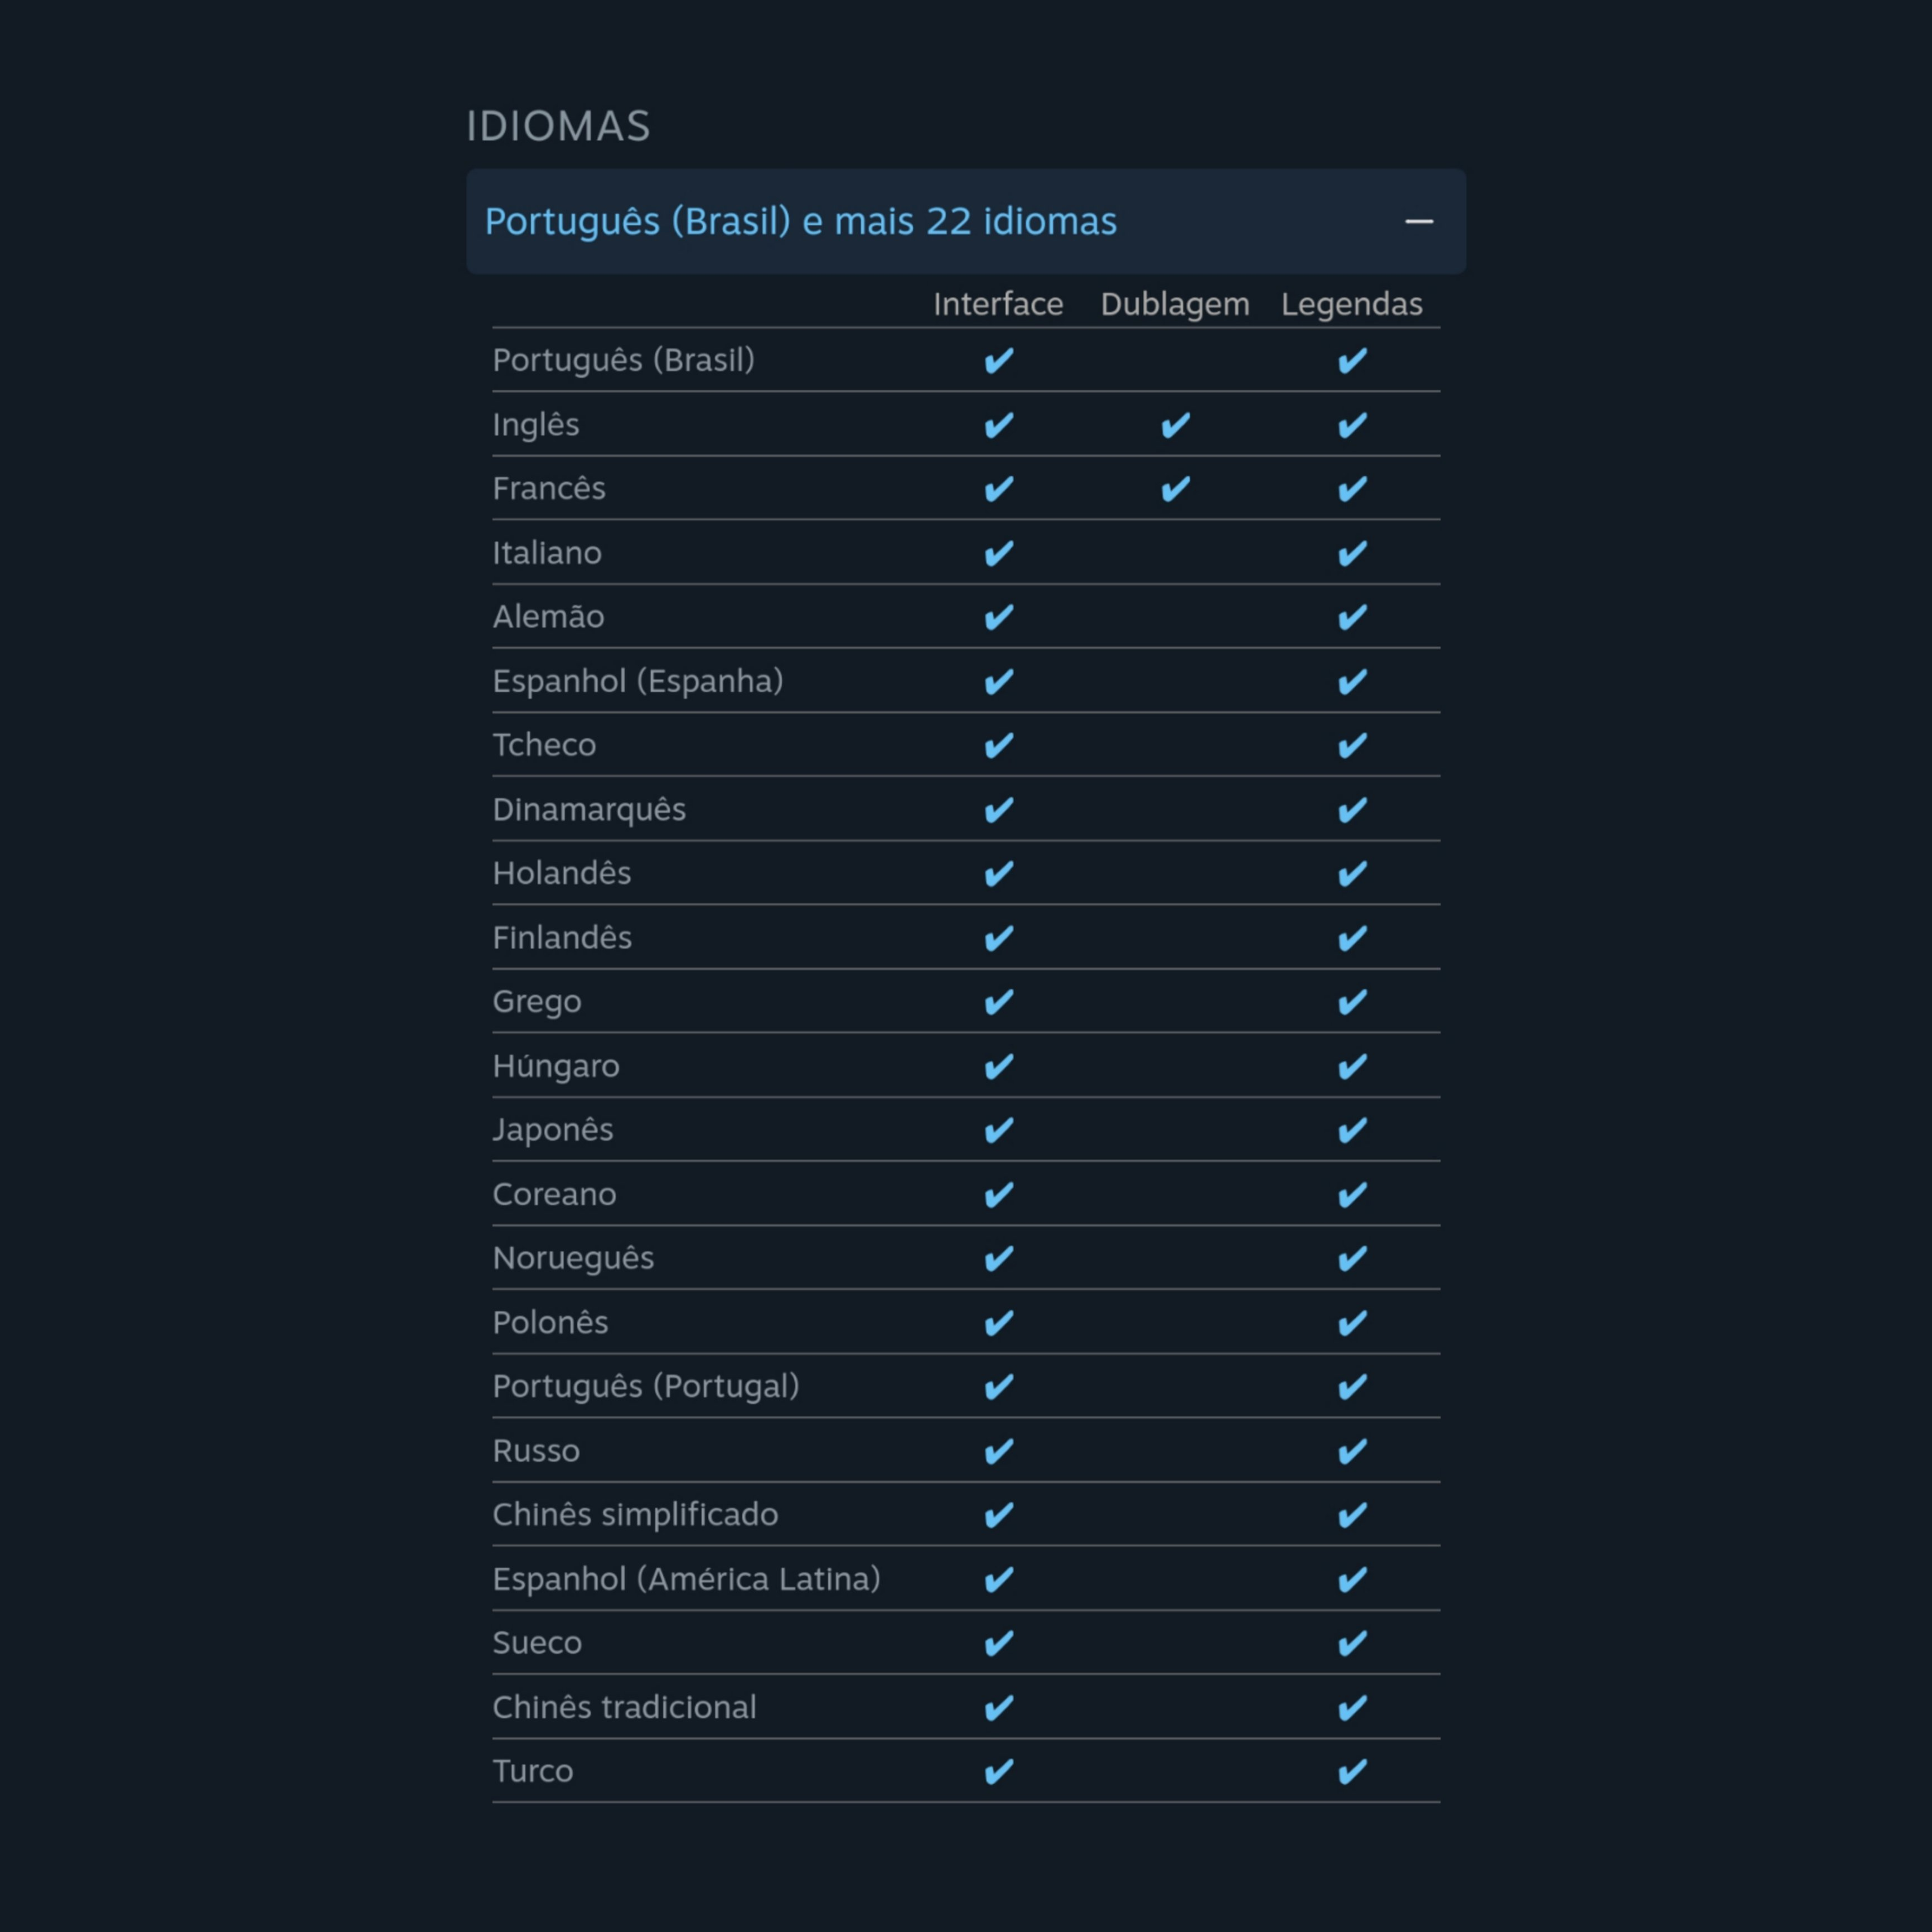Click the Russo Interface checkmark
The width and height of the screenshot is (1932, 1932).
coord(998,1451)
